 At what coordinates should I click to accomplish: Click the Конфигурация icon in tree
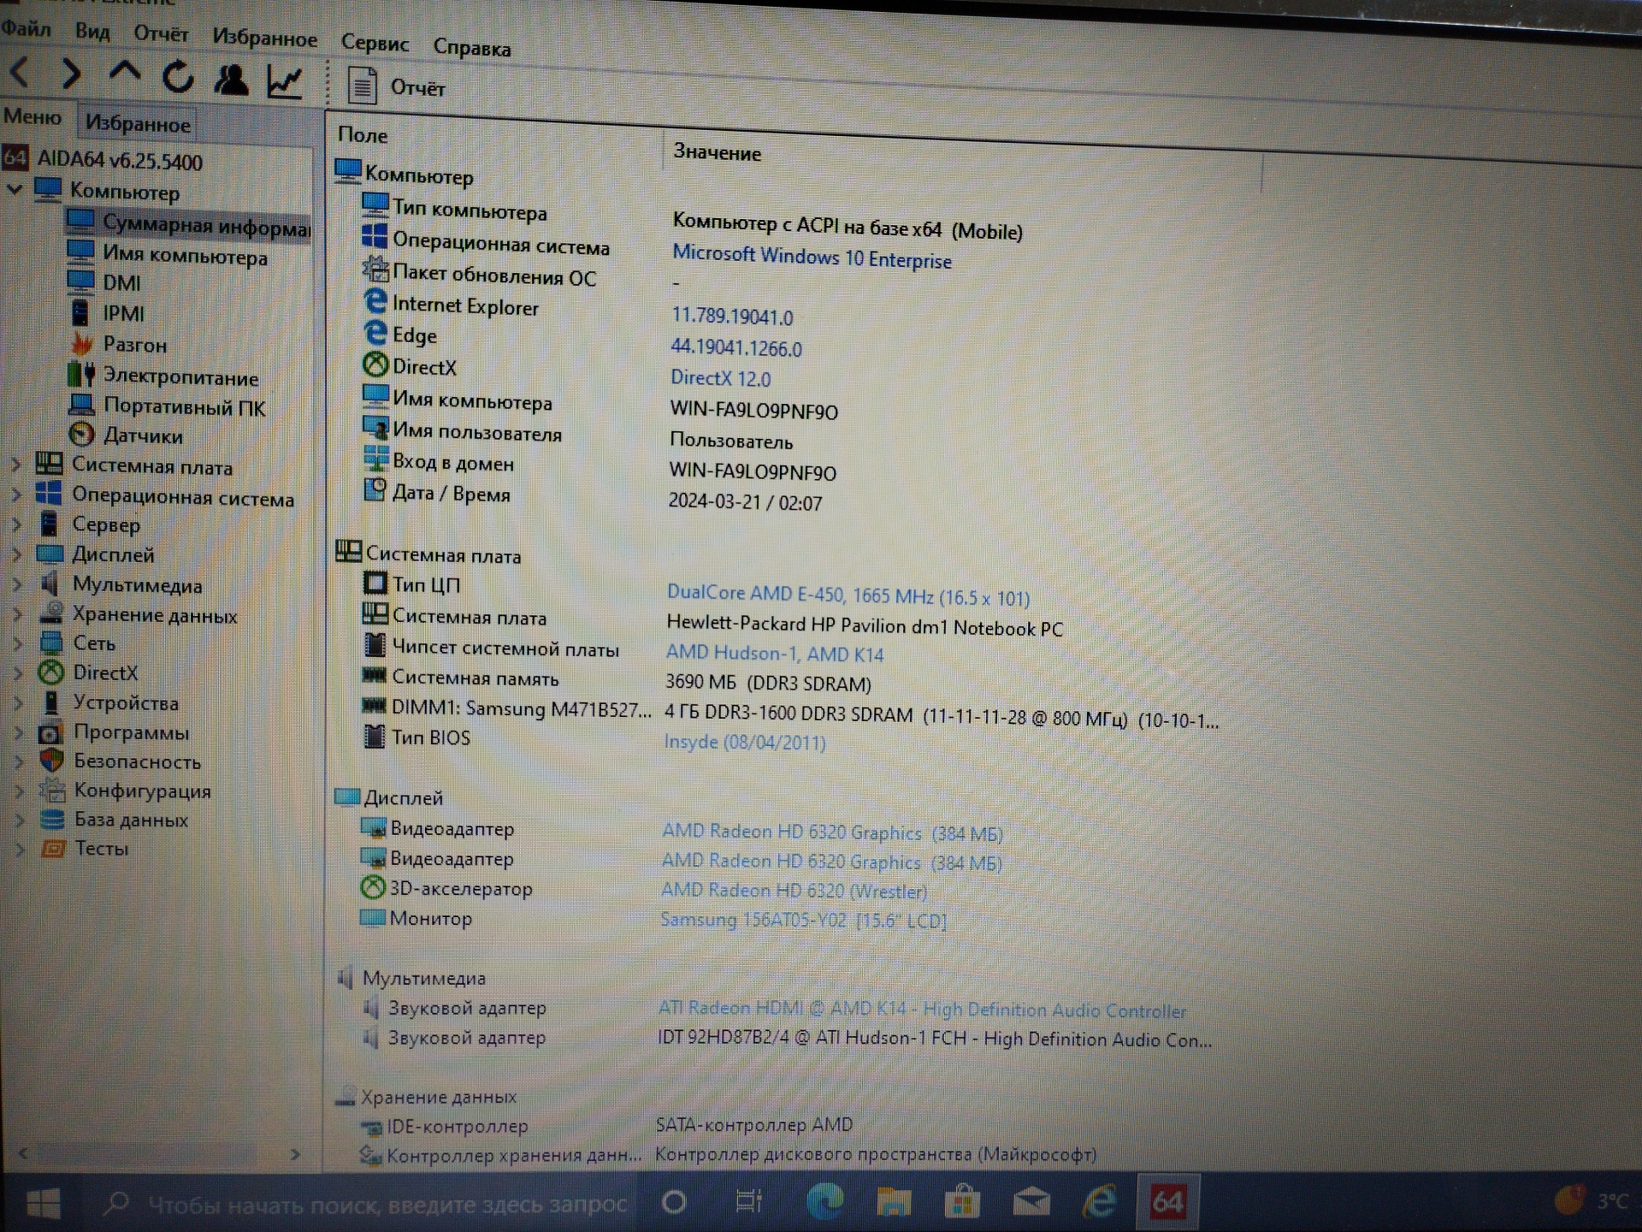(52, 791)
